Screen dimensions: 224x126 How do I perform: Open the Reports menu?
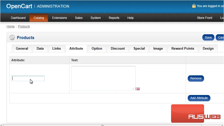114,18
